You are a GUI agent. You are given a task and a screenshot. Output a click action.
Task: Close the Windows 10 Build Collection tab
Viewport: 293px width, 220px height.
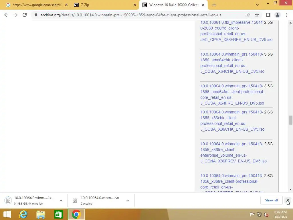click(x=203, y=5)
